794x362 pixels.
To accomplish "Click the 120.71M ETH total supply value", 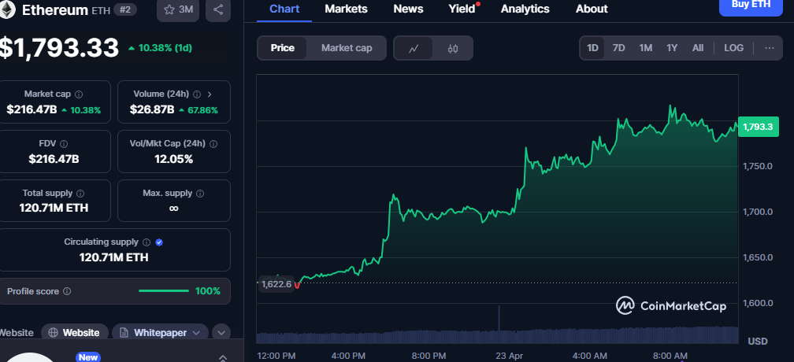I will pyautogui.click(x=54, y=208).
